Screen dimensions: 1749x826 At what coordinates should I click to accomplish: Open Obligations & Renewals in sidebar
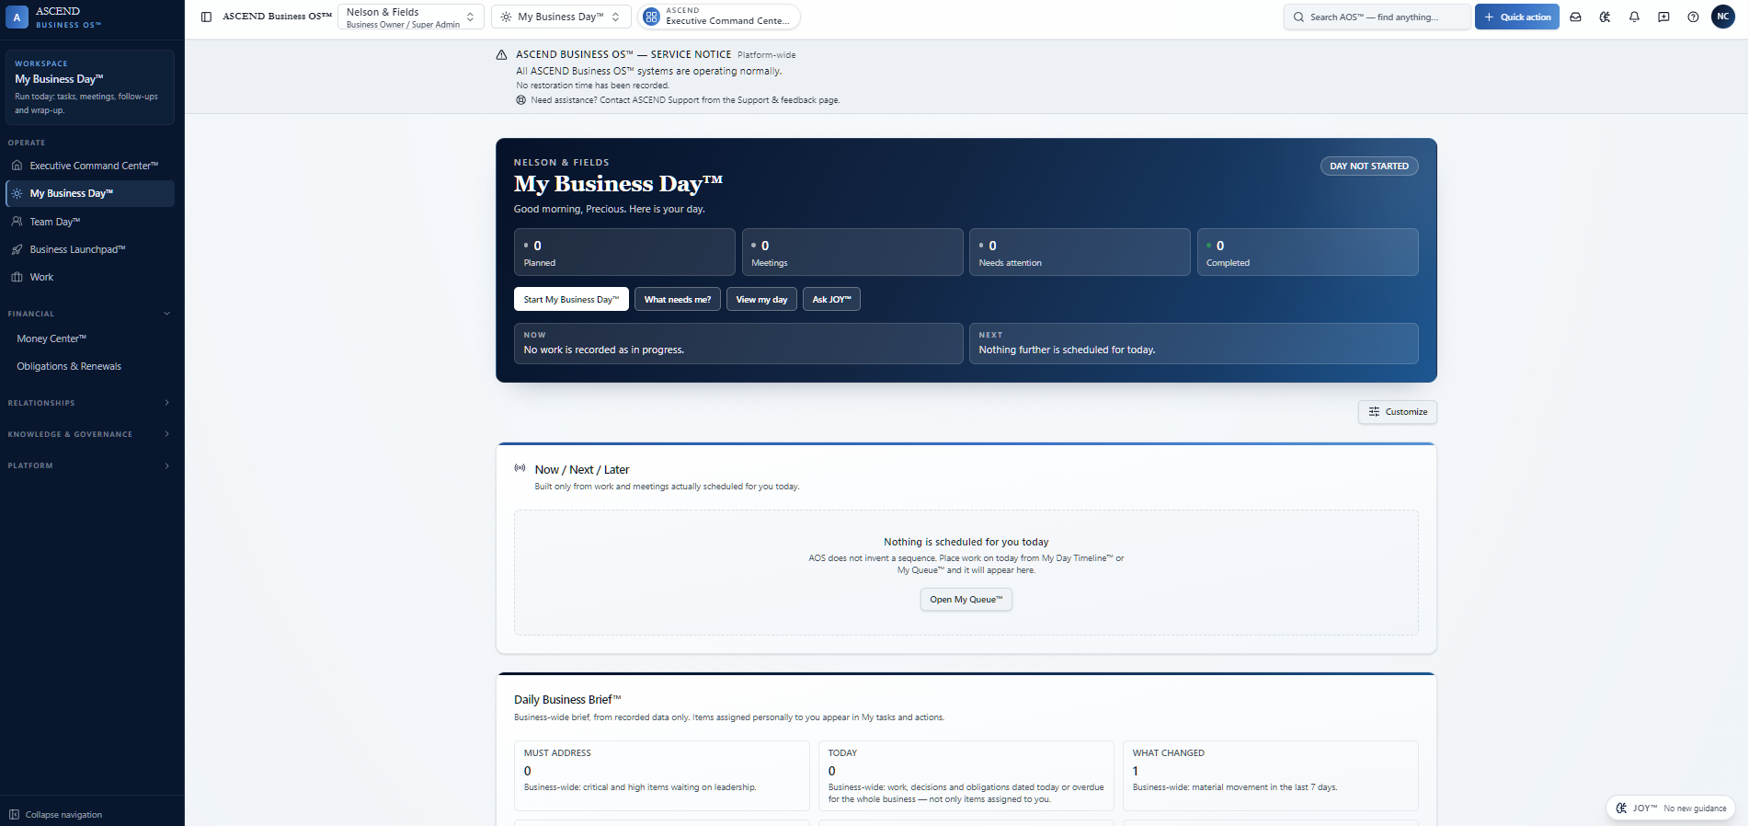pos(90,366)
